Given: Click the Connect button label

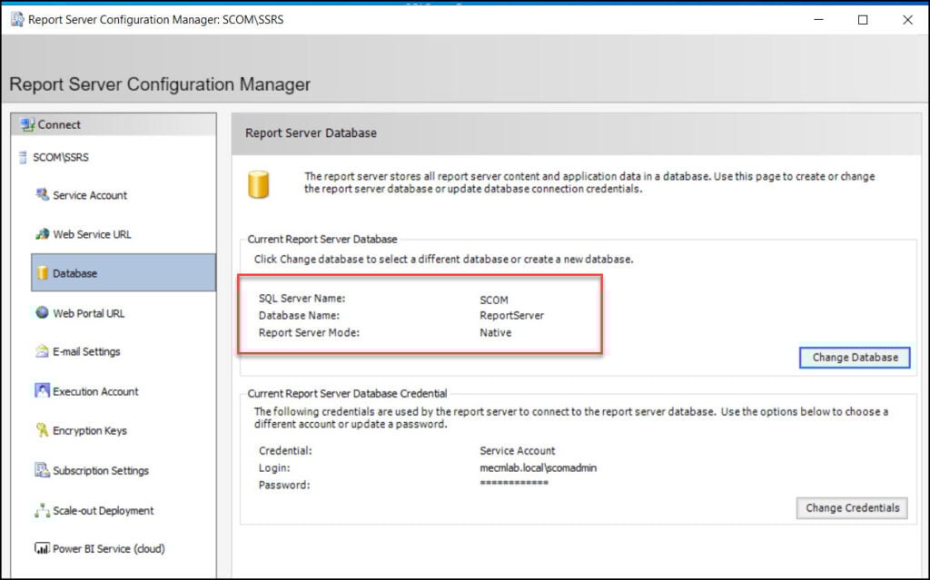Looking at the screenshot, I should (59, 124).
